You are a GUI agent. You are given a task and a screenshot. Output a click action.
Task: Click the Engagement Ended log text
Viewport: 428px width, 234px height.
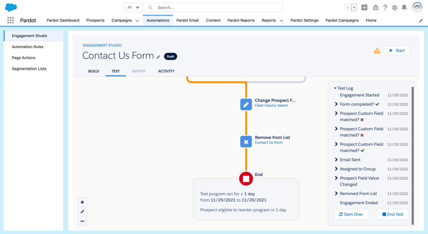[359, 203]
